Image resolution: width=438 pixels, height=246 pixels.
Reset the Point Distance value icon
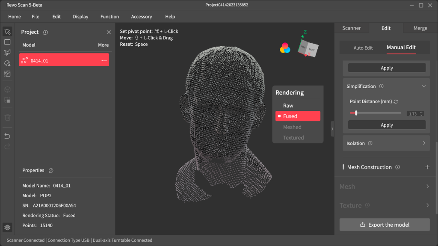(x=396, y=101)
